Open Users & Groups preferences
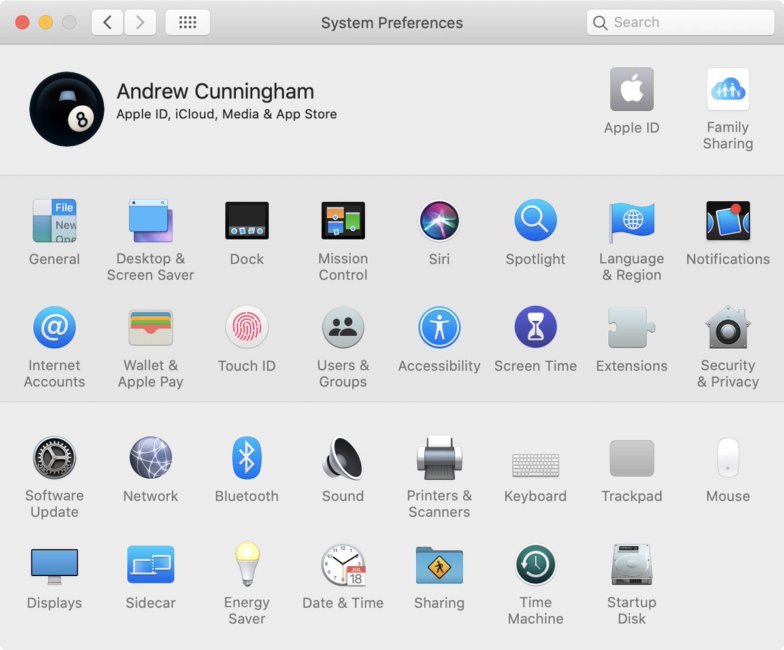 343,327
